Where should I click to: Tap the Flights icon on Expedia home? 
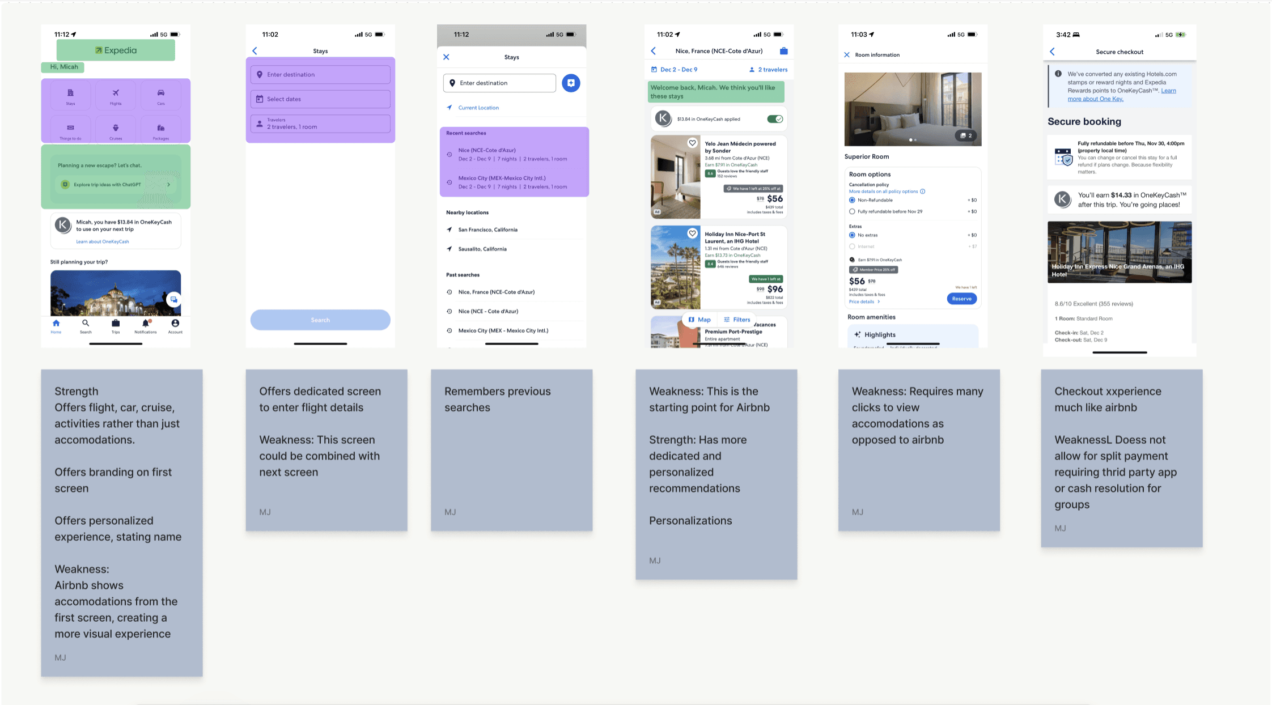click(116, 94)
